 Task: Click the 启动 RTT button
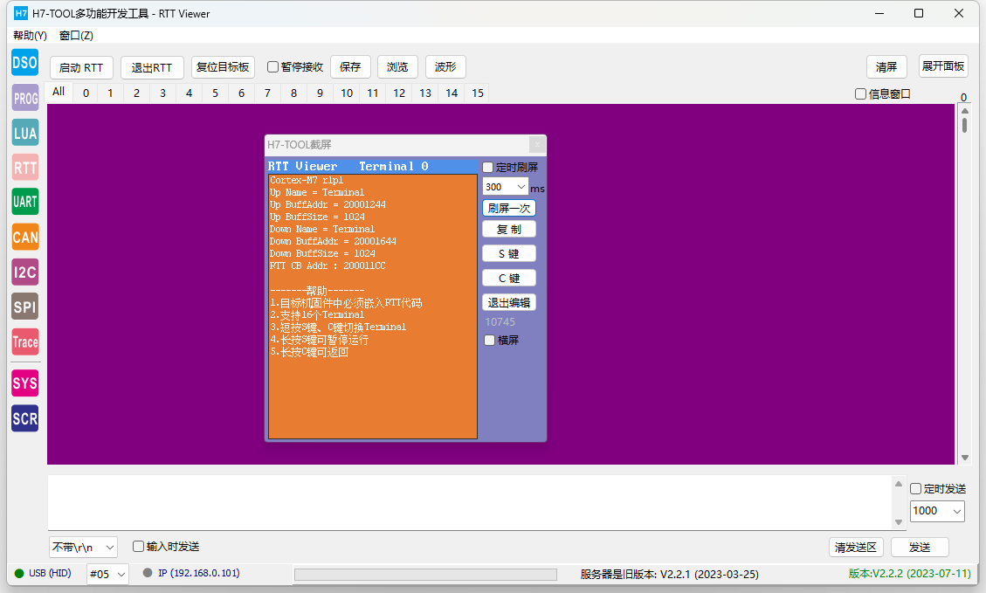81,67
